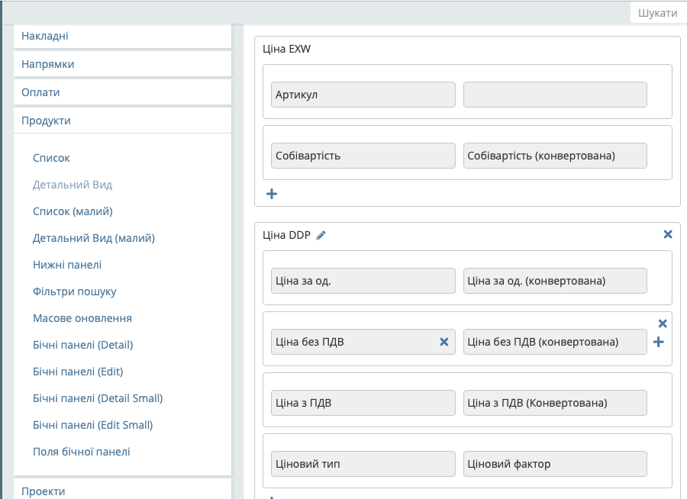Viewport: 687px width, 499px height.
Task: Open the Список layout
Action: pos(51,158)
